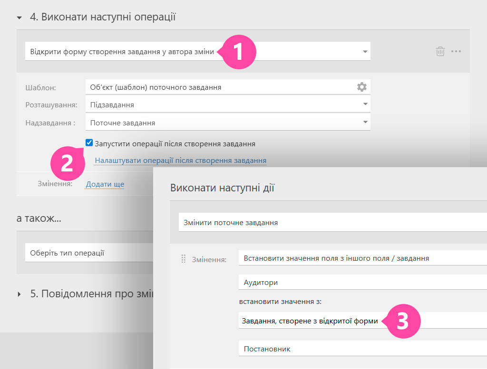Open the operation type dropdown Відкрити форму створення

click(365, 51)
